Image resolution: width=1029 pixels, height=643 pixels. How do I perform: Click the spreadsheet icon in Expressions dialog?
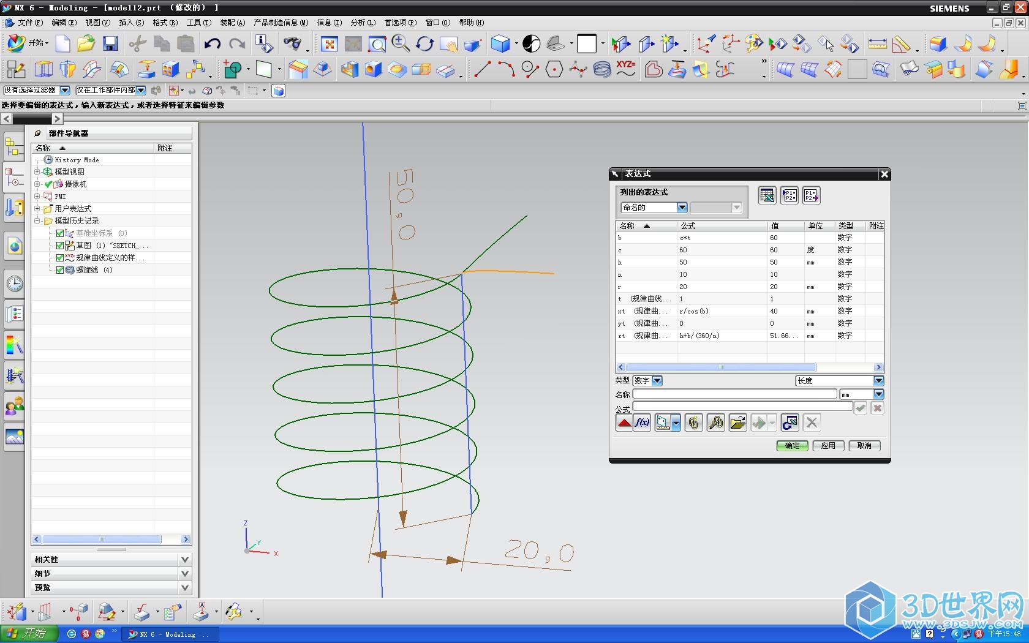coord(767,195)
